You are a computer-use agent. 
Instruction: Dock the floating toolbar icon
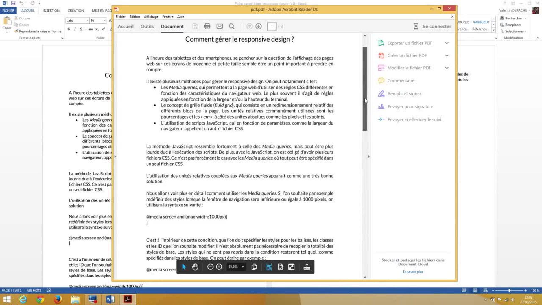pyautogui.click(x=307, y=267)
